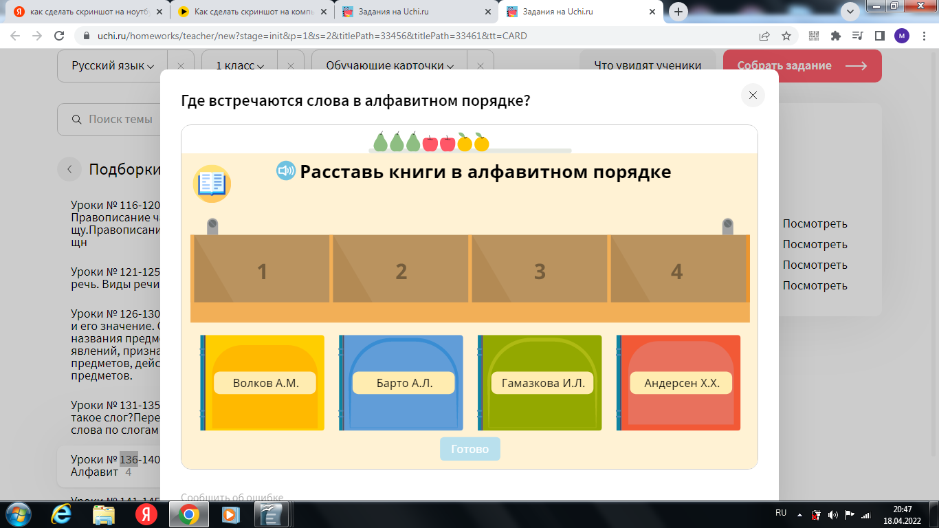The width and height of the screenshot is (939, 528).
Task: Expand the 1 класс grade dropdown
Action: [x=240, y=66]
